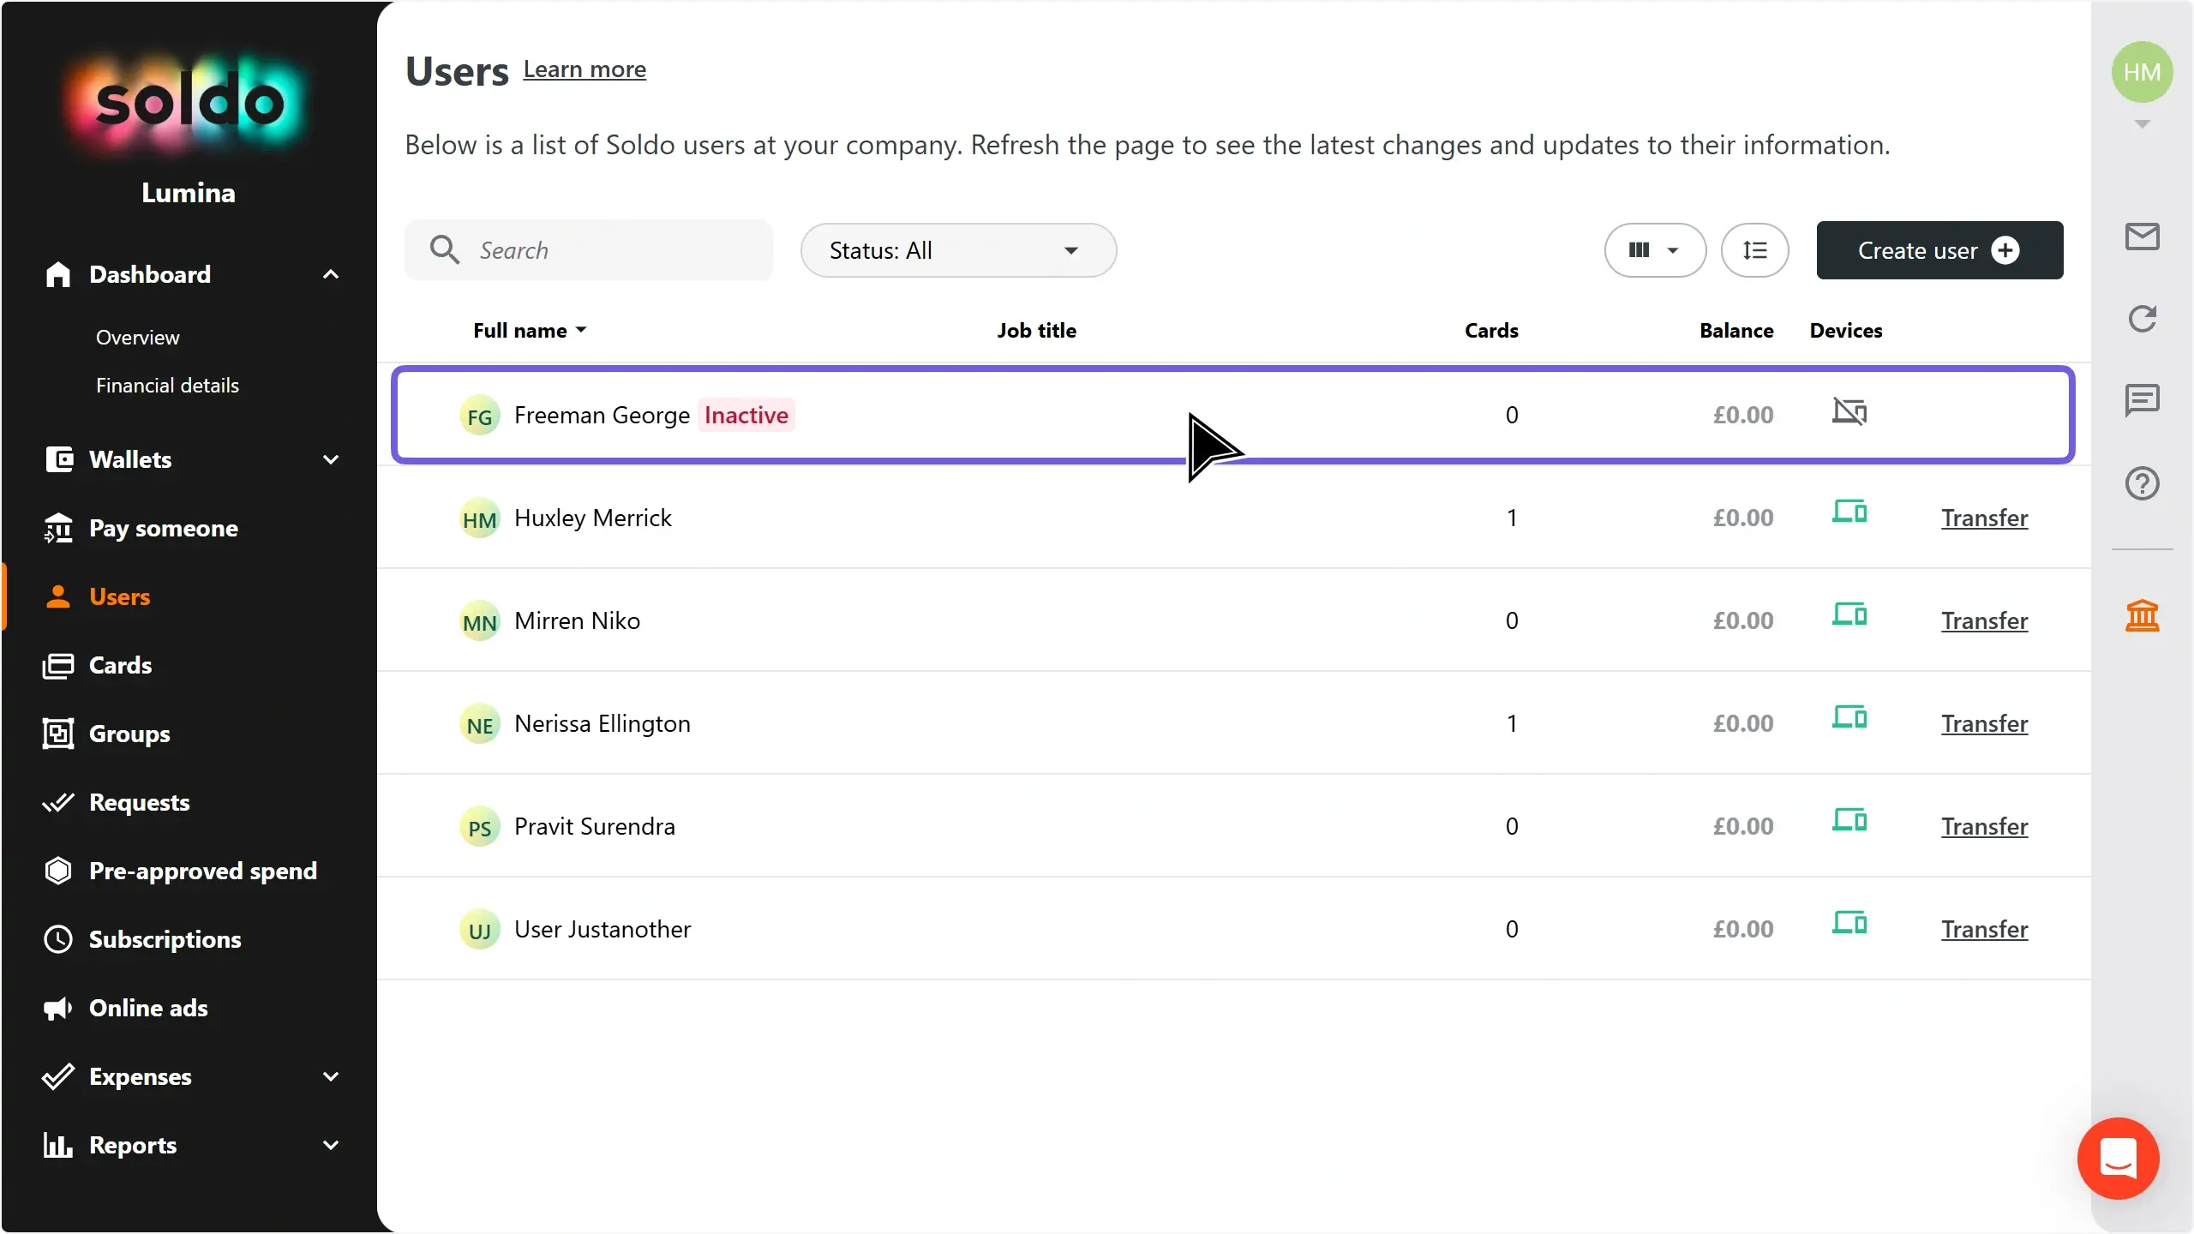Click the row density list icon button
This screenshot has width=2194, height=1234.
pos(1754,250)
